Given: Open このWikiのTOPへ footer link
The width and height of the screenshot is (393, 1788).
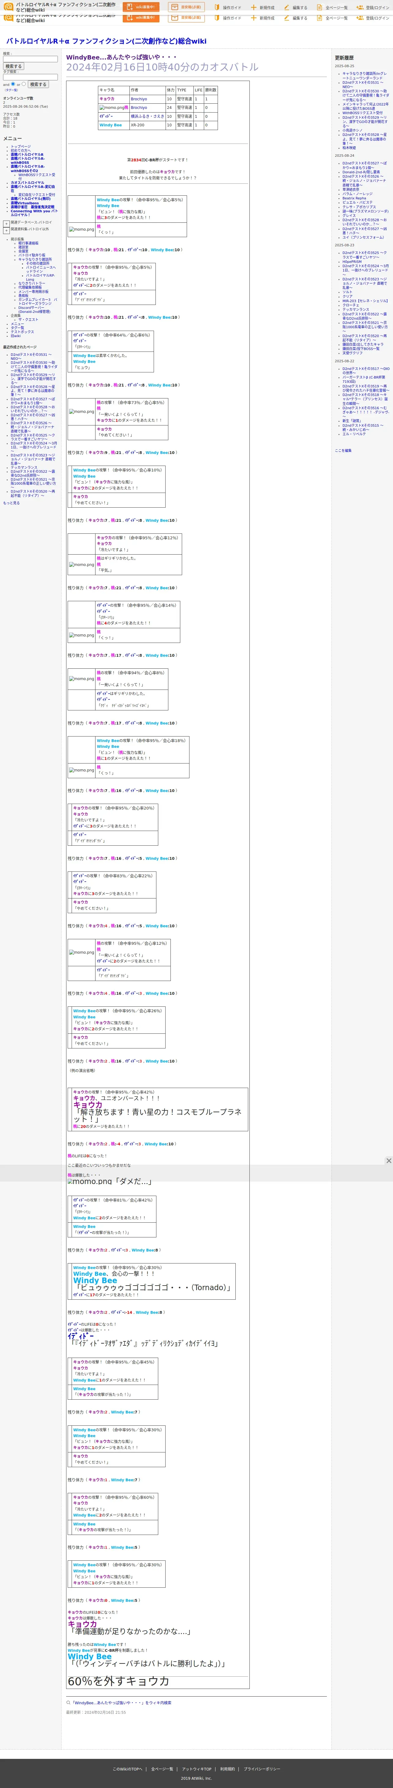Looking at the screenshot, I should pos(128,1769).
